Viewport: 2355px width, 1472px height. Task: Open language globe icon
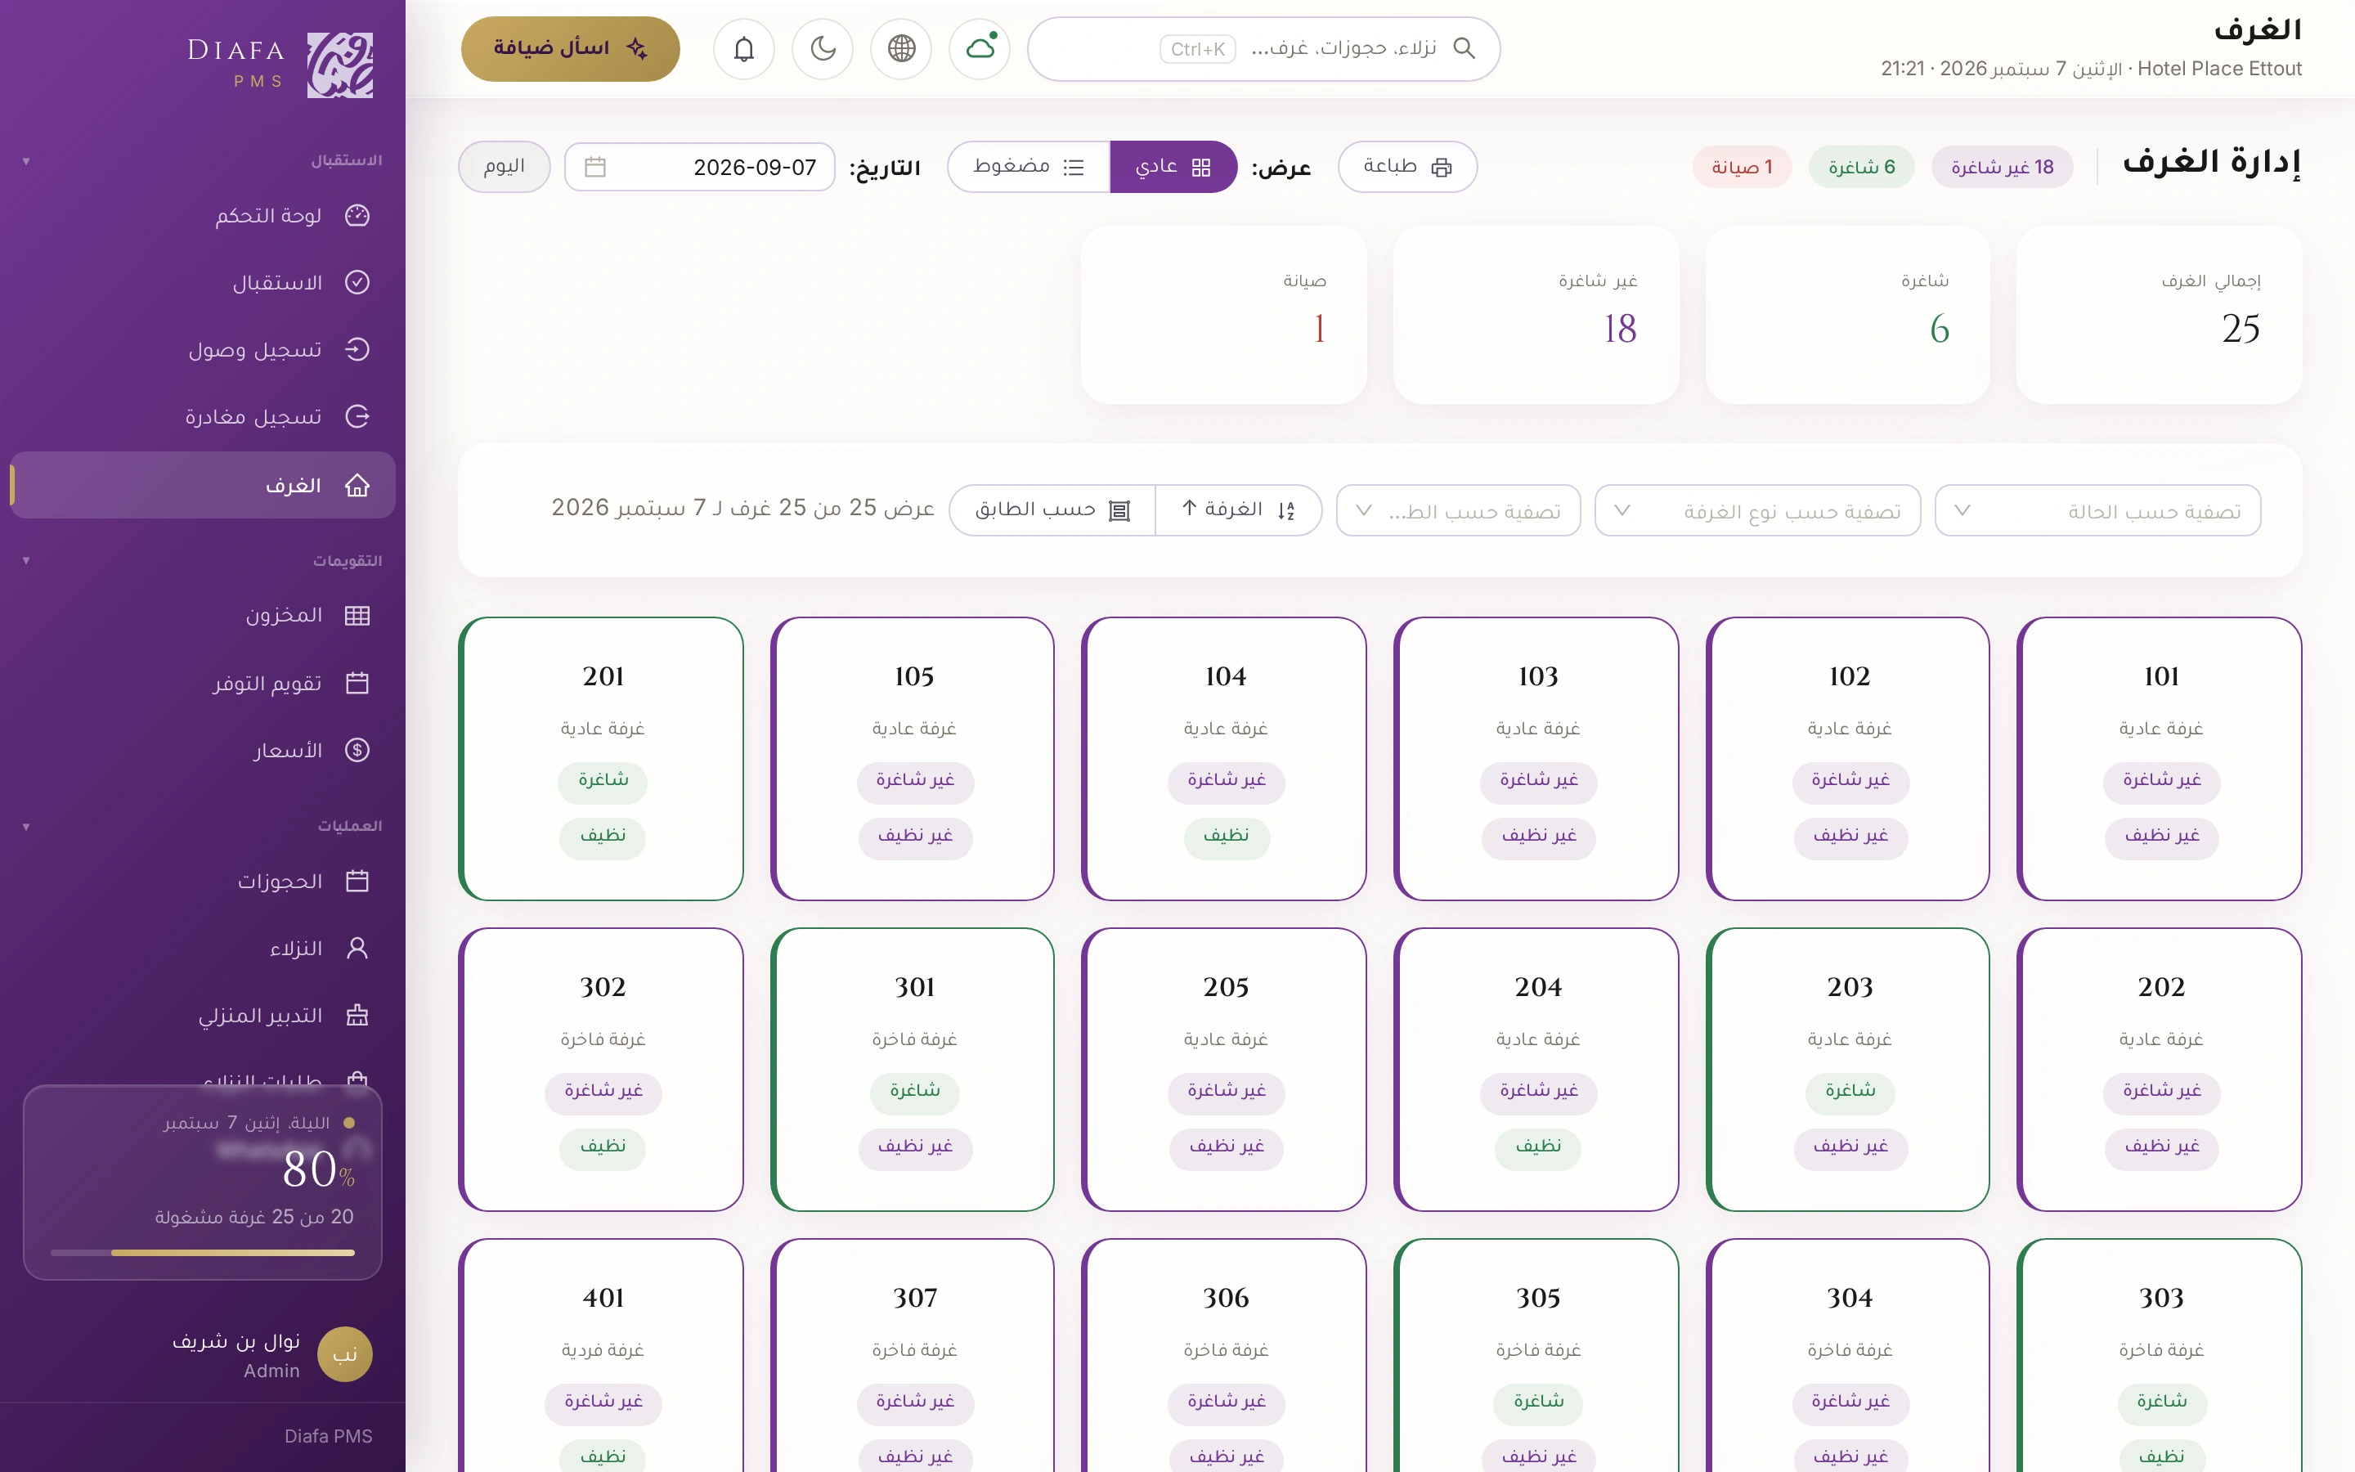click(901, 49)
